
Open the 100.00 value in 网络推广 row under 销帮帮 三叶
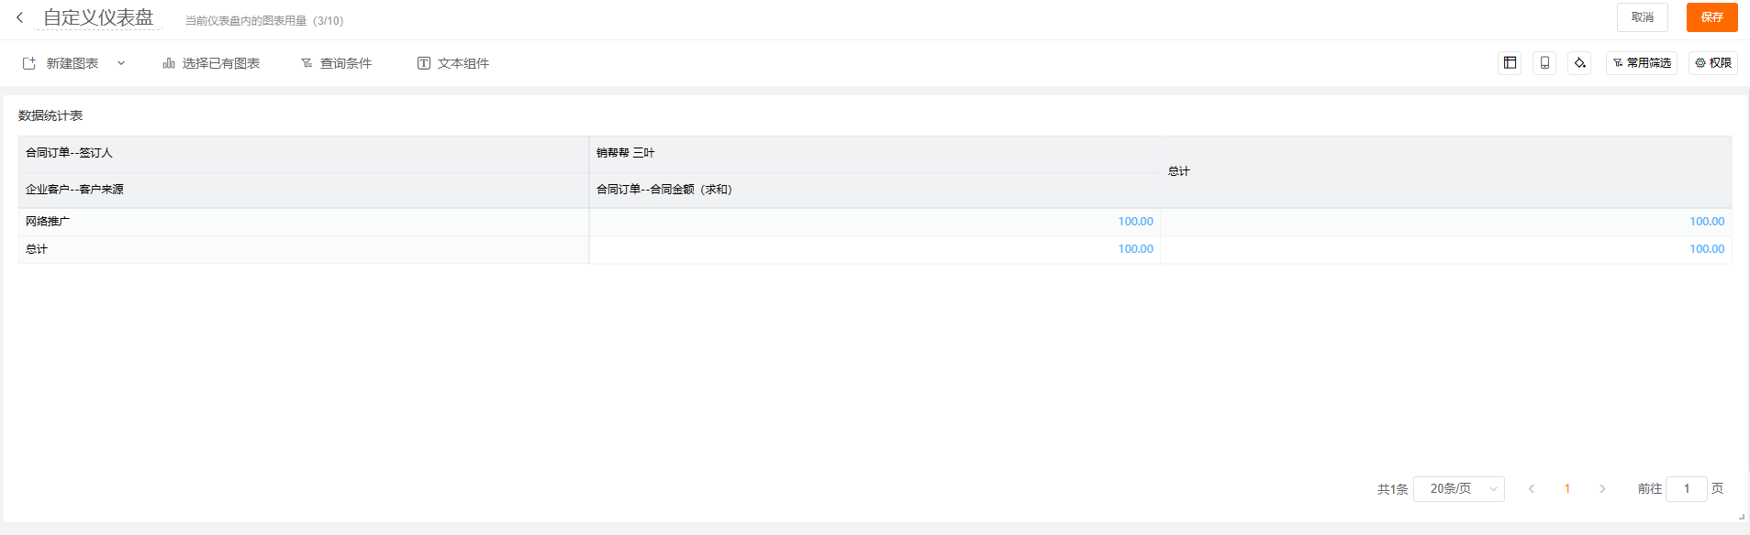pos(1135,222)
